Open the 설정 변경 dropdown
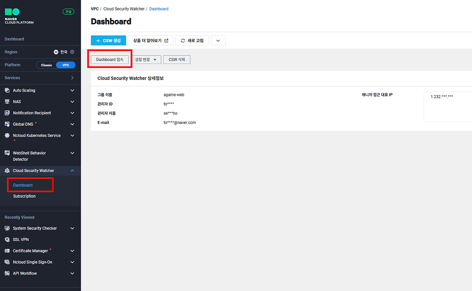 coord(146,59)
